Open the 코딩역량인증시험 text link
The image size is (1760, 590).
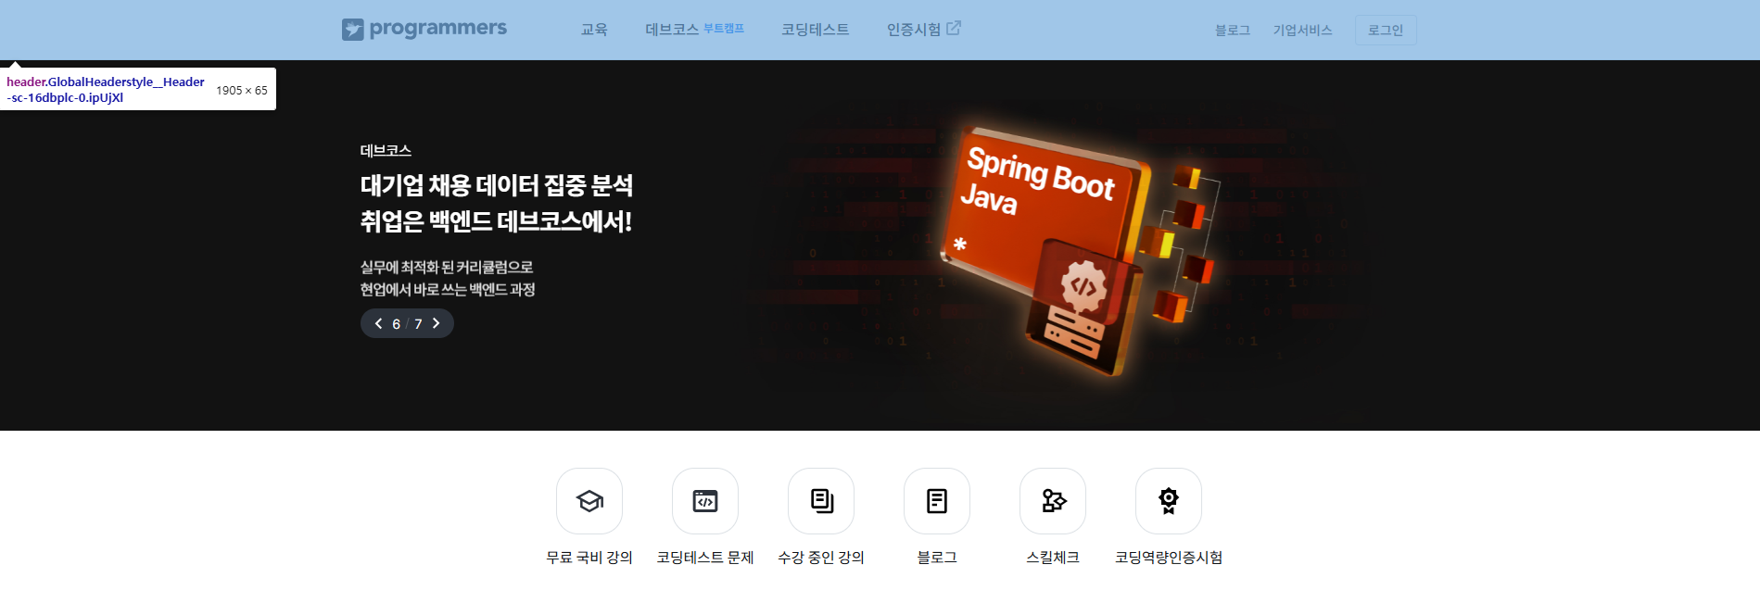pos(1169,558)
